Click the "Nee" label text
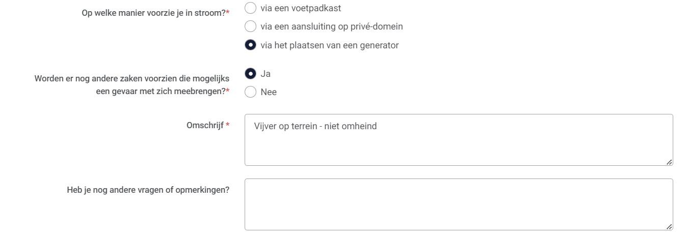 point(269,92)
